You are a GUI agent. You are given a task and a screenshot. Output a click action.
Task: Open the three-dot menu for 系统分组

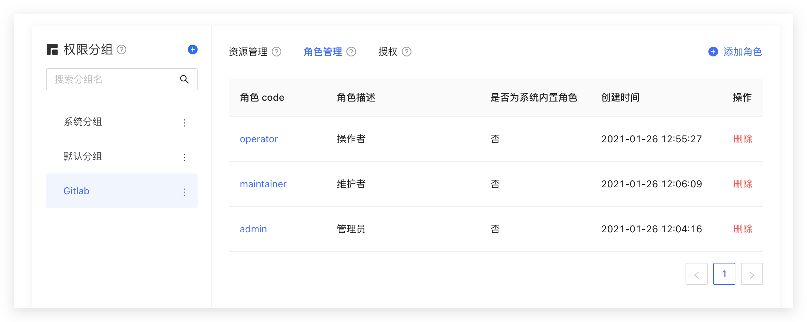coord(184,123)
